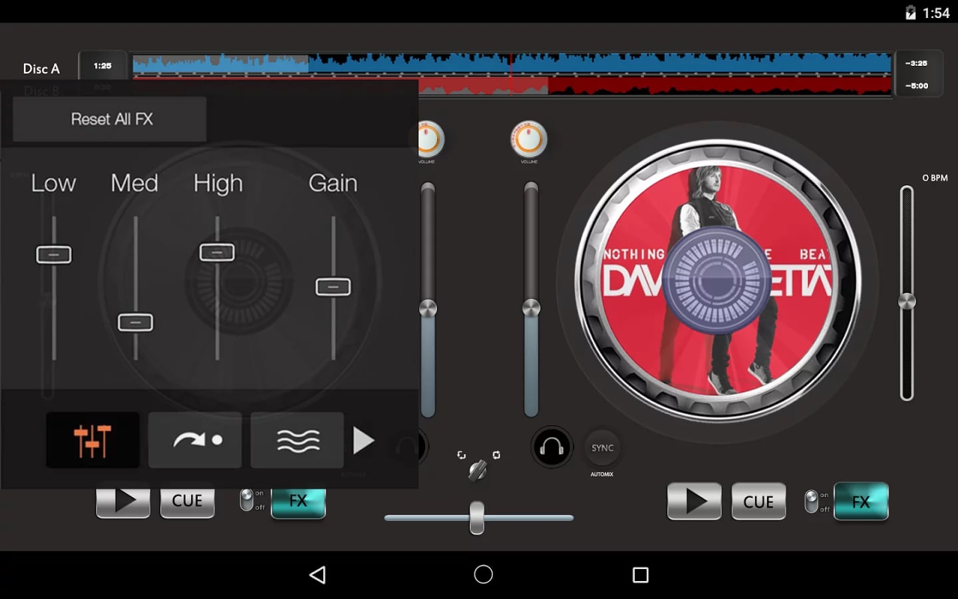958x599 pixels.
Task: Open the right deck FX button
Action: coord(861,501)
